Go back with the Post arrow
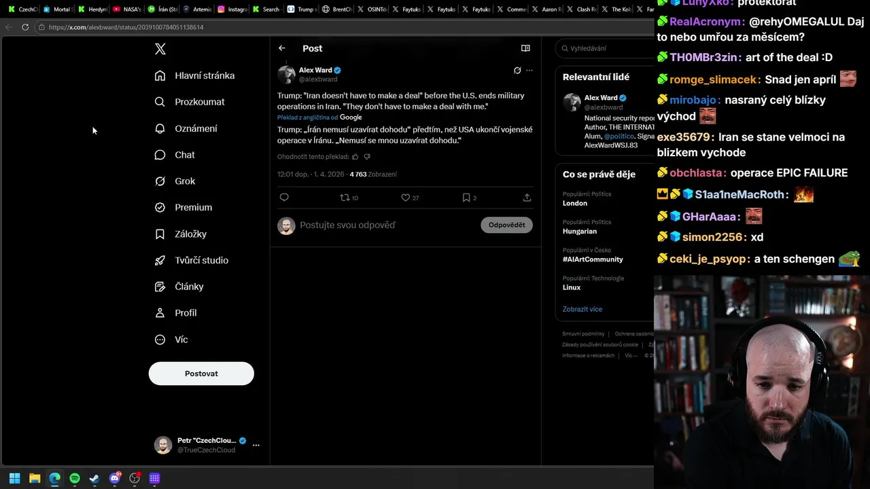Viewport: 870px width, 489px height. (282, 48)
